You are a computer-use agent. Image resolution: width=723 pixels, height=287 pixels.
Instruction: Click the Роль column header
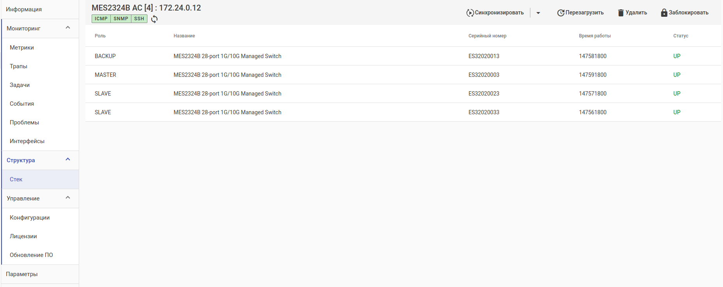coord(100,36)
